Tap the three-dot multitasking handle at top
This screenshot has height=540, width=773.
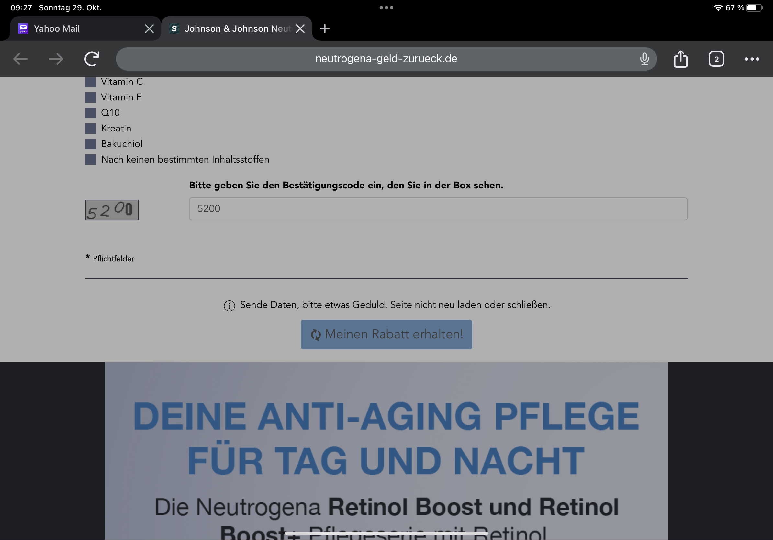point(386,8)
